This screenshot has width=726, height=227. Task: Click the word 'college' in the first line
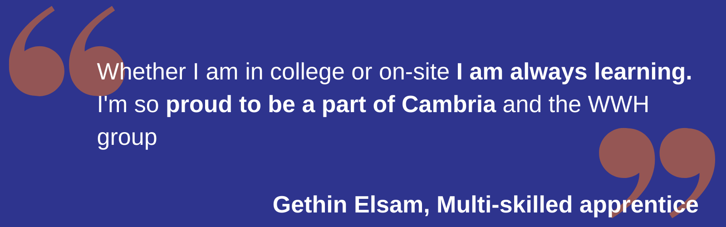307,73
